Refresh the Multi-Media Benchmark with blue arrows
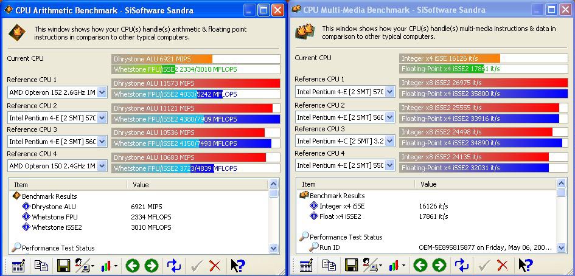The image size is (575, 276). click(x=462, y=265)
